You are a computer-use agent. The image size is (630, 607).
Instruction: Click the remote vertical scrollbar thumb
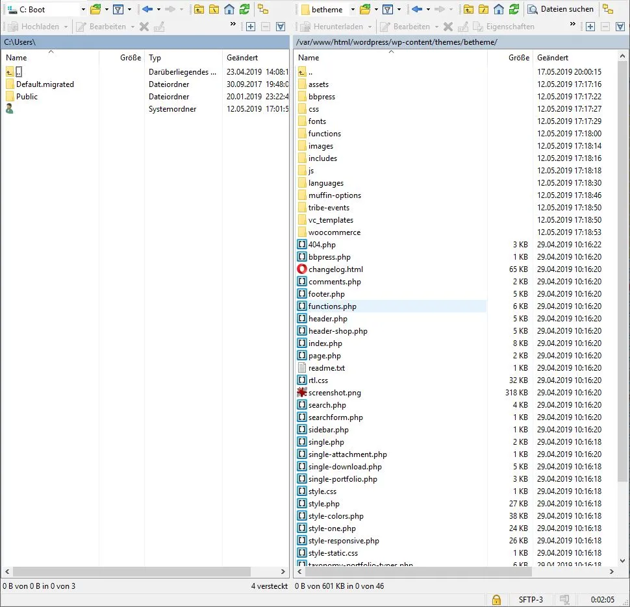point(622,271)
